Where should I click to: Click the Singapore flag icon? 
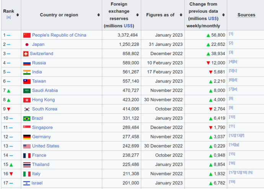pyautogui.click(x=27, y=128)
